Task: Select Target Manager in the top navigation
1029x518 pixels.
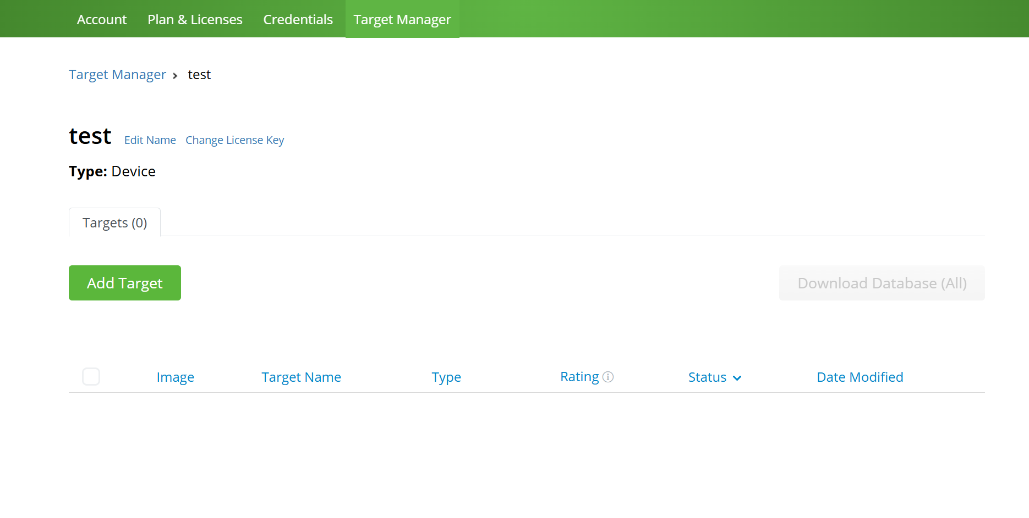Action: 402,19
